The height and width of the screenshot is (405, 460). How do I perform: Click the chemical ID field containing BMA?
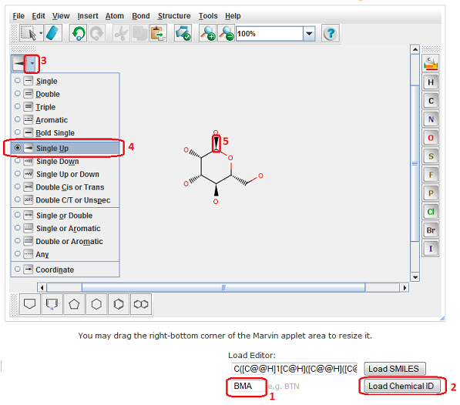[x=247, y=386]
